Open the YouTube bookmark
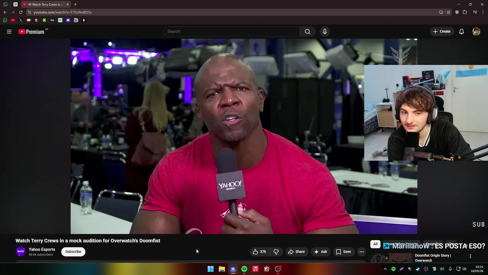488x275 pixels. [13, 20]
